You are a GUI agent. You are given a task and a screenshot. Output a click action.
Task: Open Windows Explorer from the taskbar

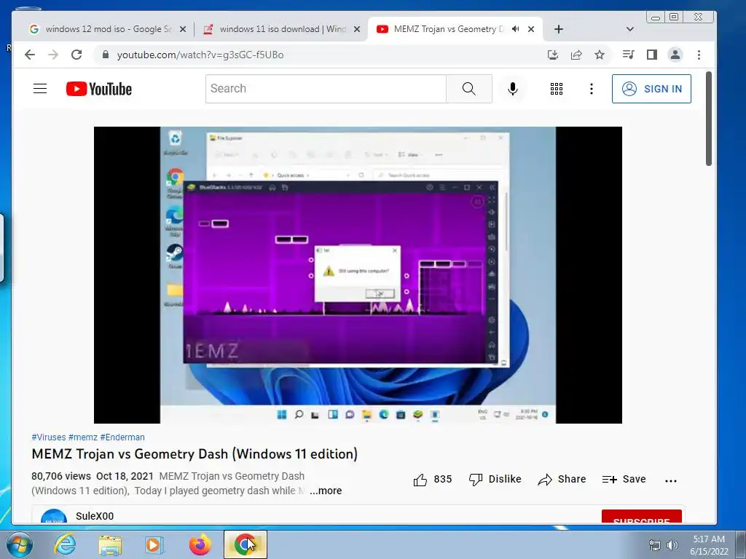(x=110, y=544)
